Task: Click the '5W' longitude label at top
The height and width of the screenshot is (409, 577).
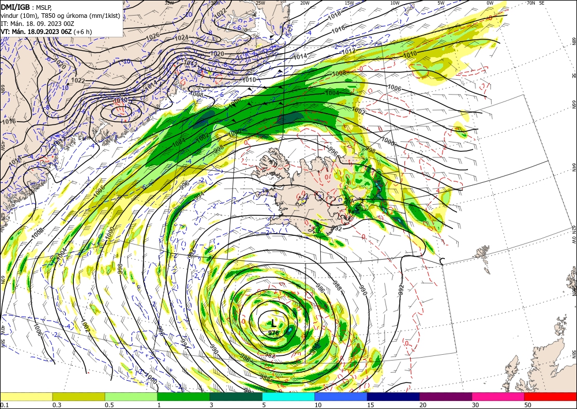Action: [x=441, y=2]
